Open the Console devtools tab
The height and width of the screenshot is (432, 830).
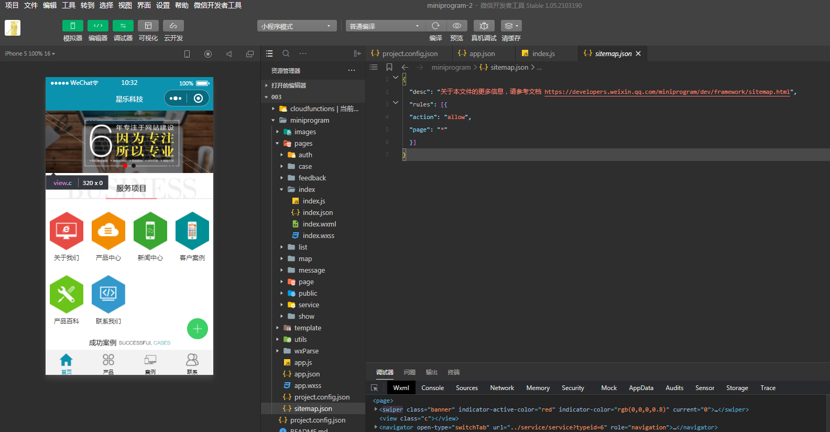[x=433, y=388]
